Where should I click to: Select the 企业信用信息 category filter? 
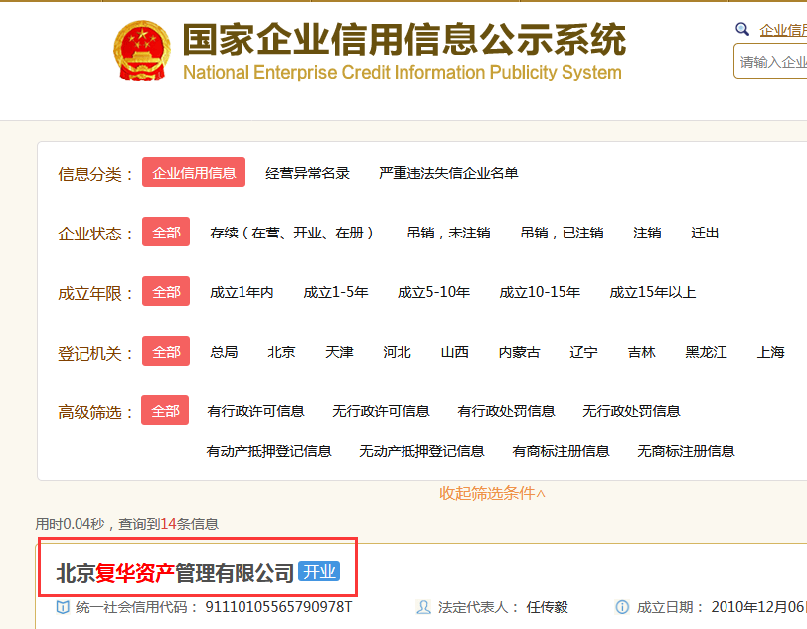(x=194, y=173)
